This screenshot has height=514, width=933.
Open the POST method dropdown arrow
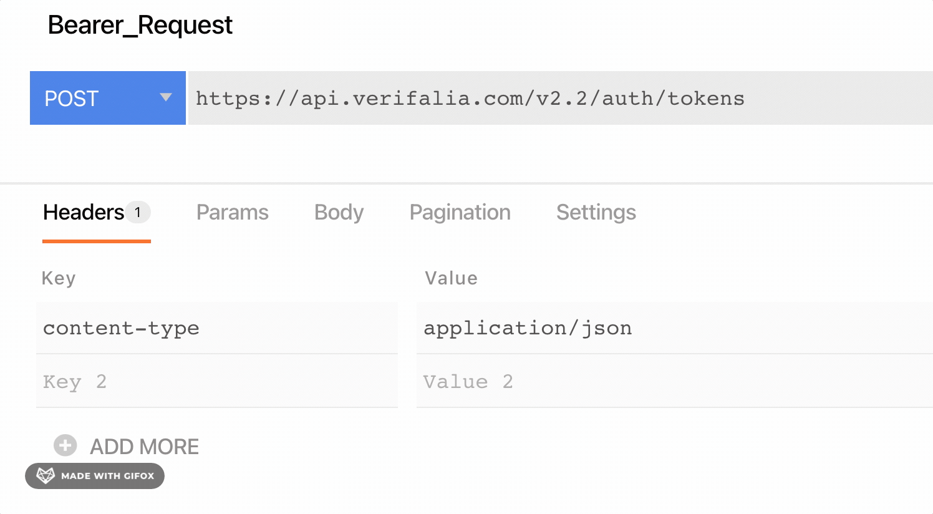[x=165, y=97]
